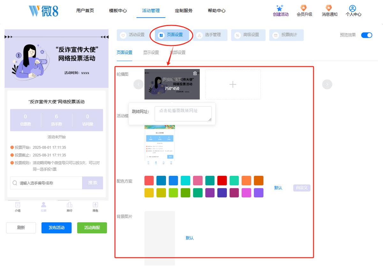
Task: Click the blue 发布活动 button
Action: point(56,228)
